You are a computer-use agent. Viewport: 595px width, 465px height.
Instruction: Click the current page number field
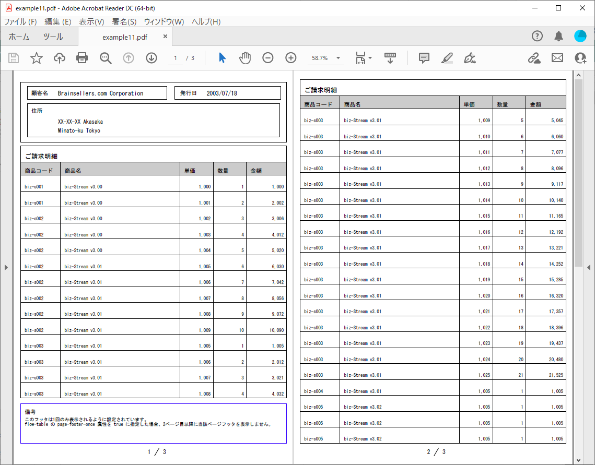click(x=176, y=58)
